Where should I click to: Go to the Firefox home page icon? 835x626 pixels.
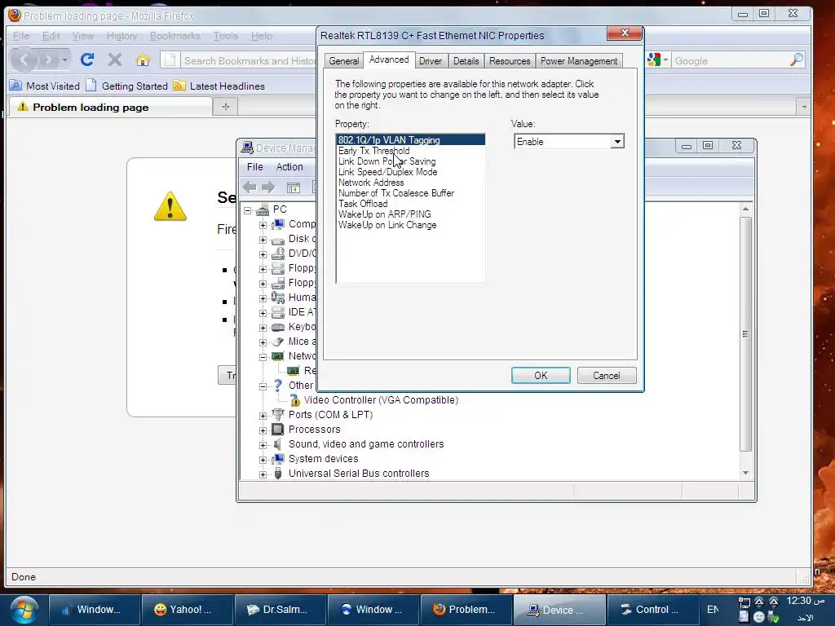[142, 60]
